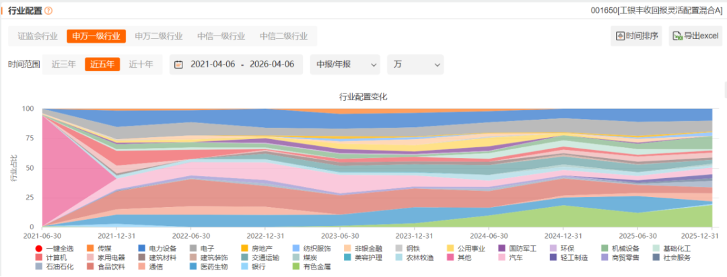Image resolution: width=727 pixels, height=277 pixels.
Task: Switch to 证监会行业 tab
Action: tap(38, 36)
